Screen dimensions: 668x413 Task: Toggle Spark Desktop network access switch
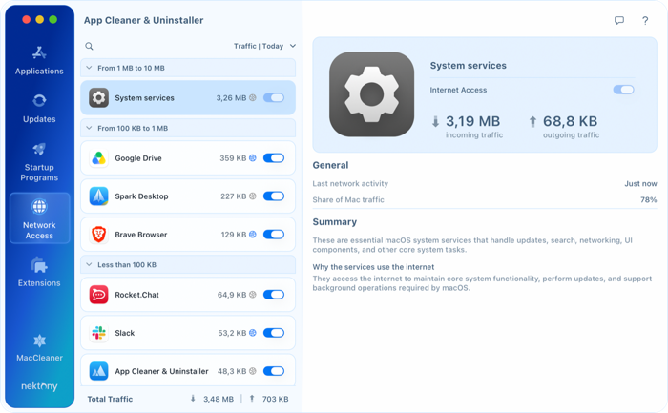(x=274, y=196)
